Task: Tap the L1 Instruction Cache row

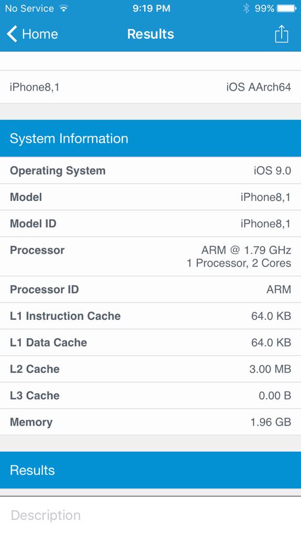Action: tap(151, 316)
